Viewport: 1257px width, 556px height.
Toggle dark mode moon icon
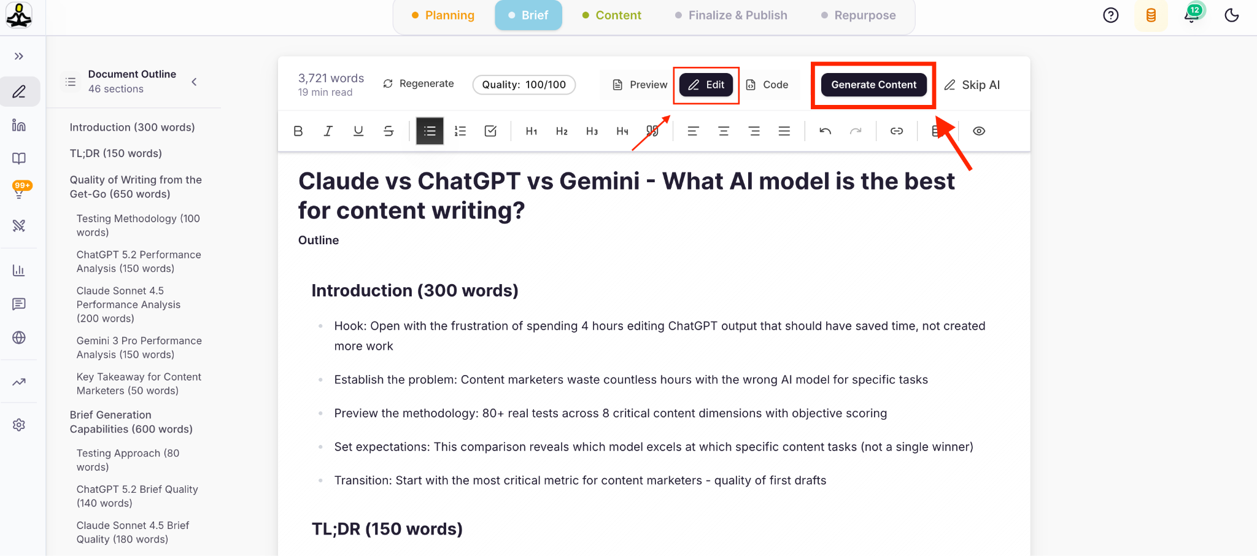1232,15
